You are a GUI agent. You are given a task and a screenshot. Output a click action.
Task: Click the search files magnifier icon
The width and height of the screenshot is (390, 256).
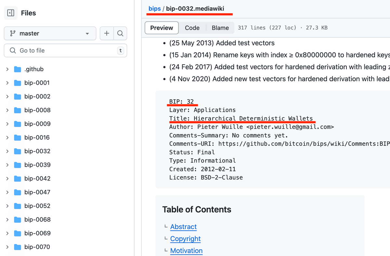[120, 33]
